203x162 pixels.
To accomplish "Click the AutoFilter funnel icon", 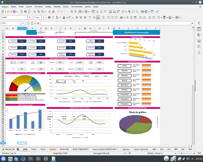I will (105, 12).
